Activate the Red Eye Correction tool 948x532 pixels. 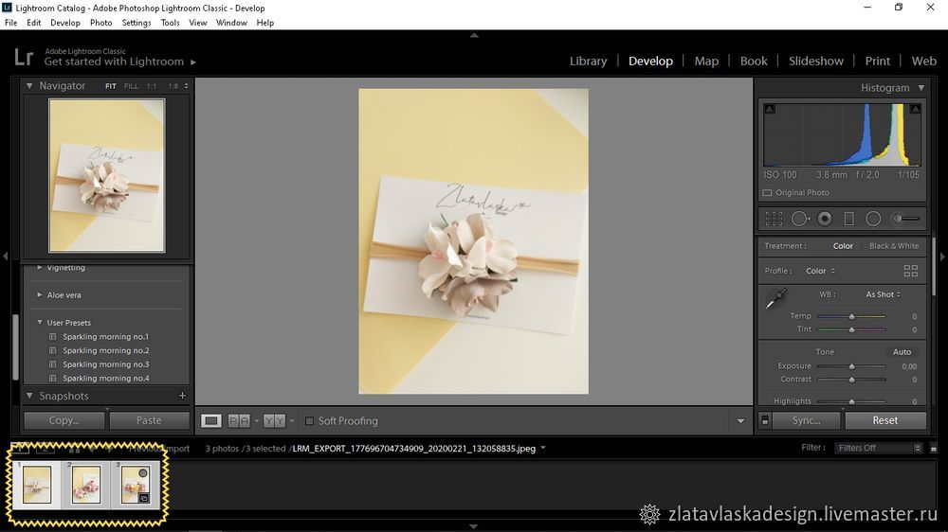coord(825,219)
